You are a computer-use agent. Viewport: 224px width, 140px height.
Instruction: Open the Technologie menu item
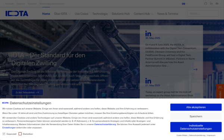tap(100, 14)
